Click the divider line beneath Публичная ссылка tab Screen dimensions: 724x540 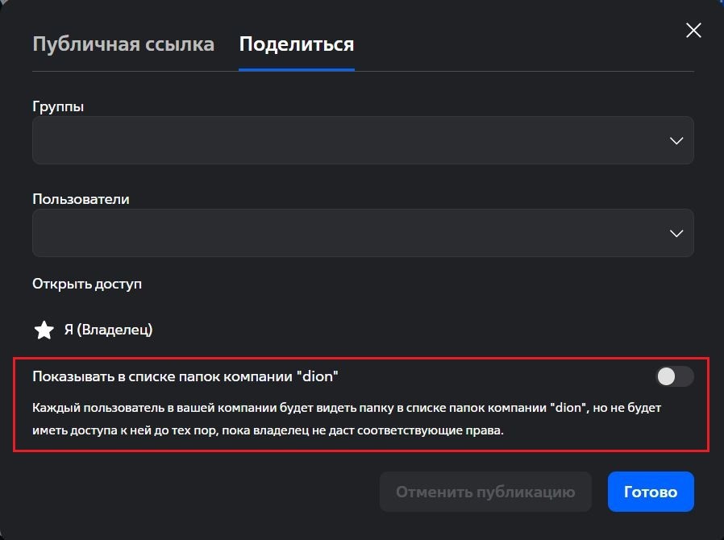pos(123,72)
